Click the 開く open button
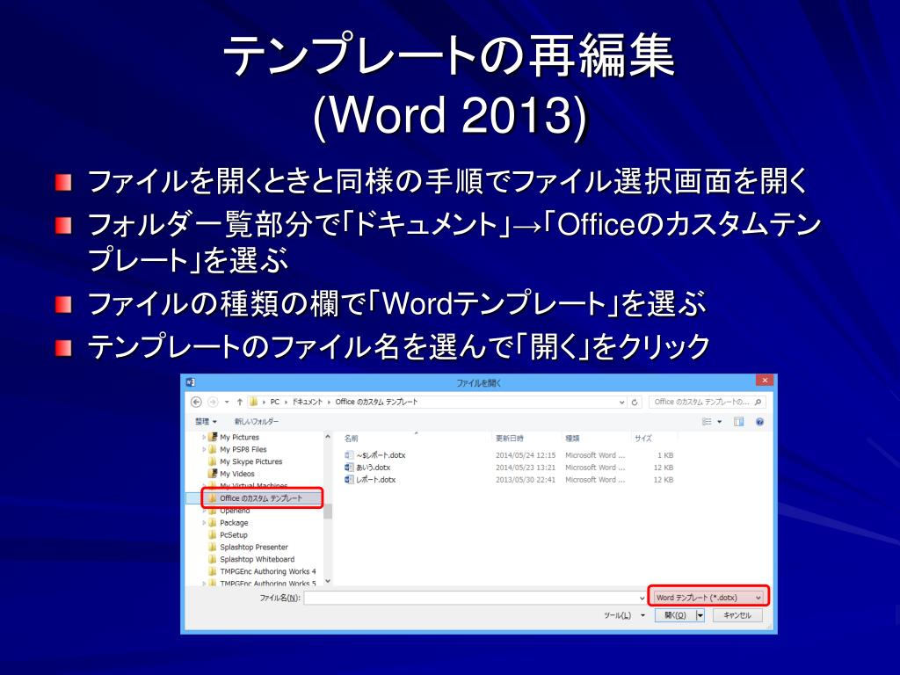 coord(675,615)
